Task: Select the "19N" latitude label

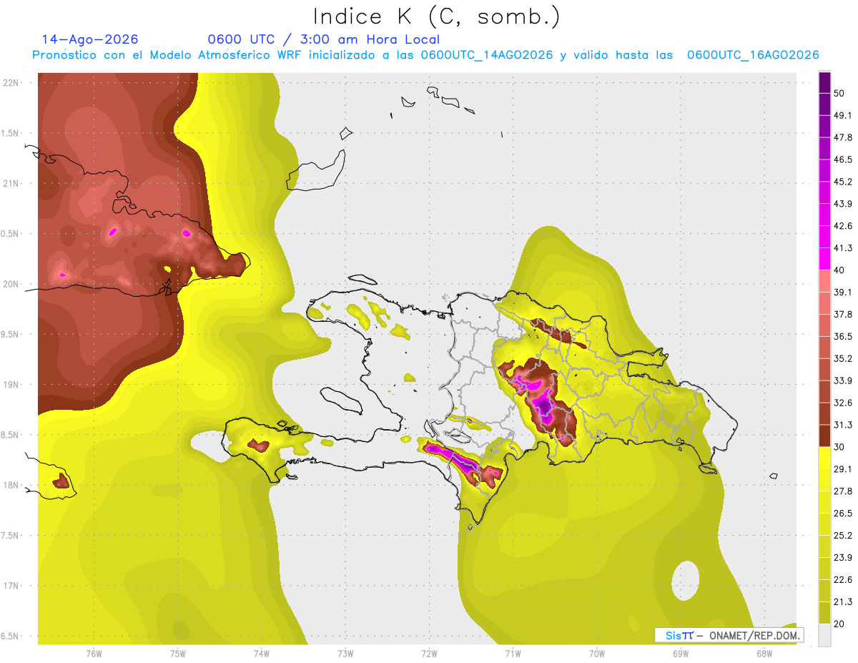Action: pos(11,384)
